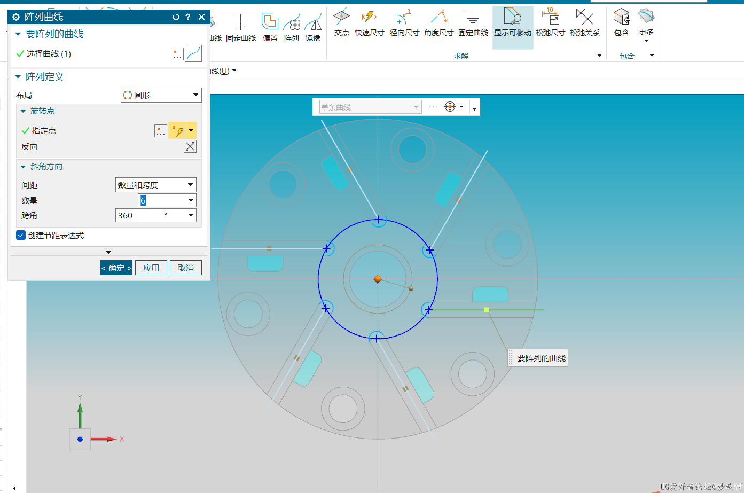Open the 跨角 span angle dropdown arrow
744x493 pixels.
[x=191, y=215]
